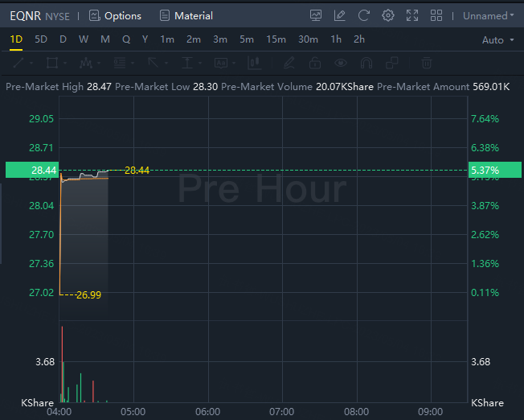This screenshot has width=524, height=420.
Task: Click Pre-Market Volume value 20.07KShare
Action: [345, 87]
